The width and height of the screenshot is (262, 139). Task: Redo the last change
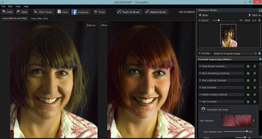(22, 12)
